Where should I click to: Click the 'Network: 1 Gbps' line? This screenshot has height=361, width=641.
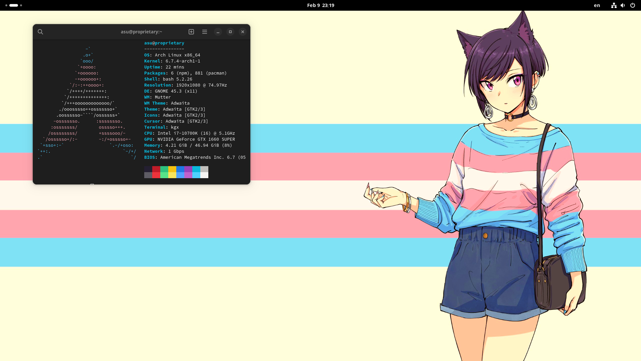coord(164,151)
